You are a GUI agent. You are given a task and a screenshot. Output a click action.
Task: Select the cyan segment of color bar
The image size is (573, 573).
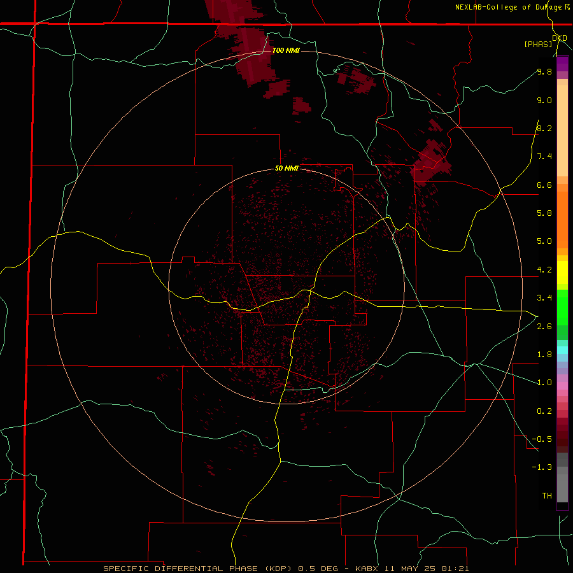[562, 350]
